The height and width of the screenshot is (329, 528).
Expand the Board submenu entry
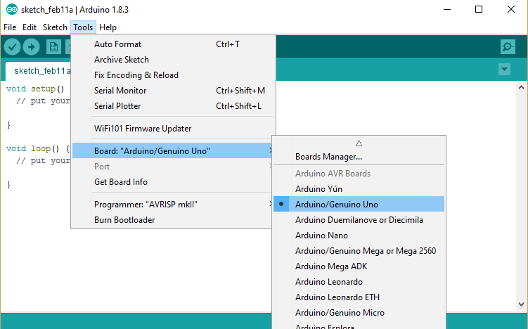172,151
